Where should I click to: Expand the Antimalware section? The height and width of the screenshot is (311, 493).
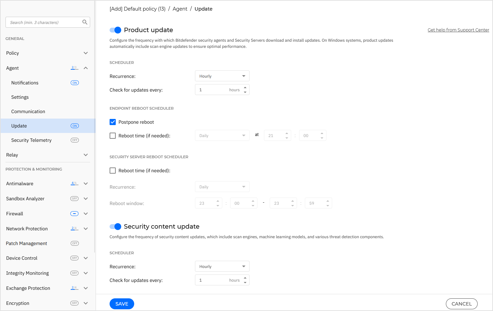pyautogui.click(x=86, y=183)
